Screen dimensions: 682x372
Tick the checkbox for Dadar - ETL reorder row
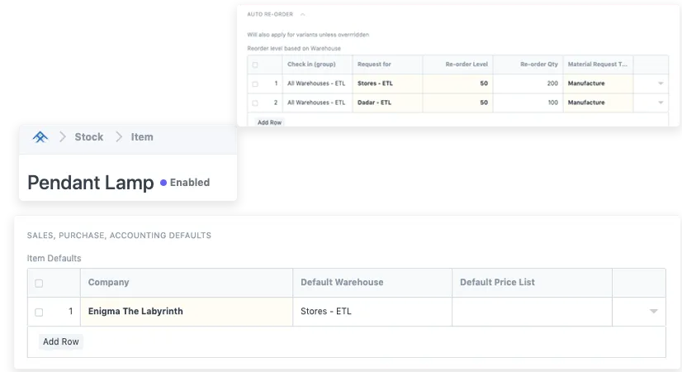pos(254,103)
